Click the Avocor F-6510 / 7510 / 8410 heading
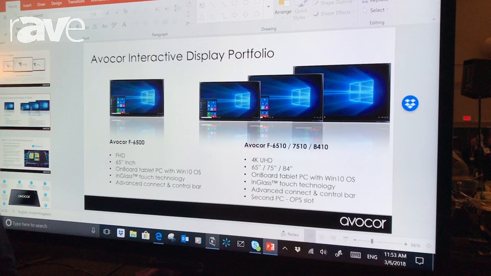The width and height of the screenshot is (491, 276). (x=286, y=146)
